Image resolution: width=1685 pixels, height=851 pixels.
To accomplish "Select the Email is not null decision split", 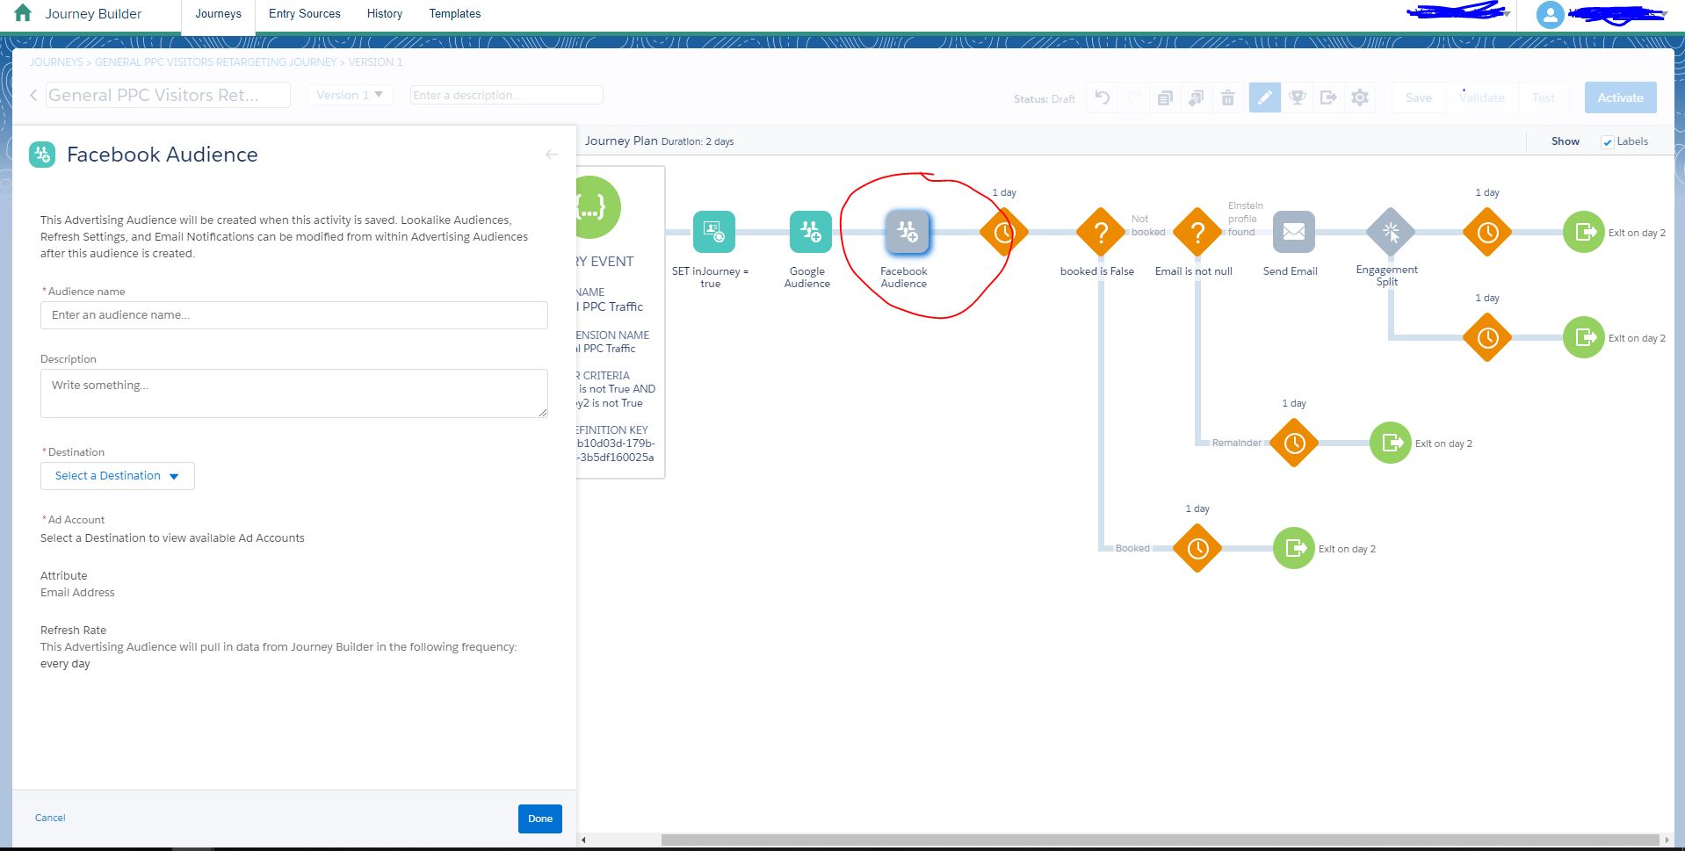I will pos(1197,232).
